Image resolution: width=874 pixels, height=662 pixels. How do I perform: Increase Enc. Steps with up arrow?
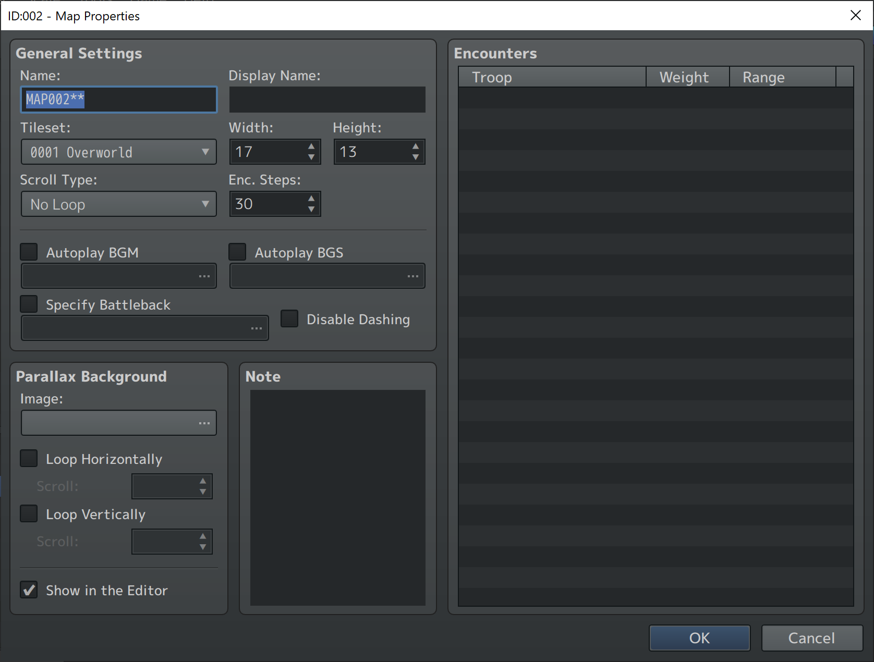point(311,198)
